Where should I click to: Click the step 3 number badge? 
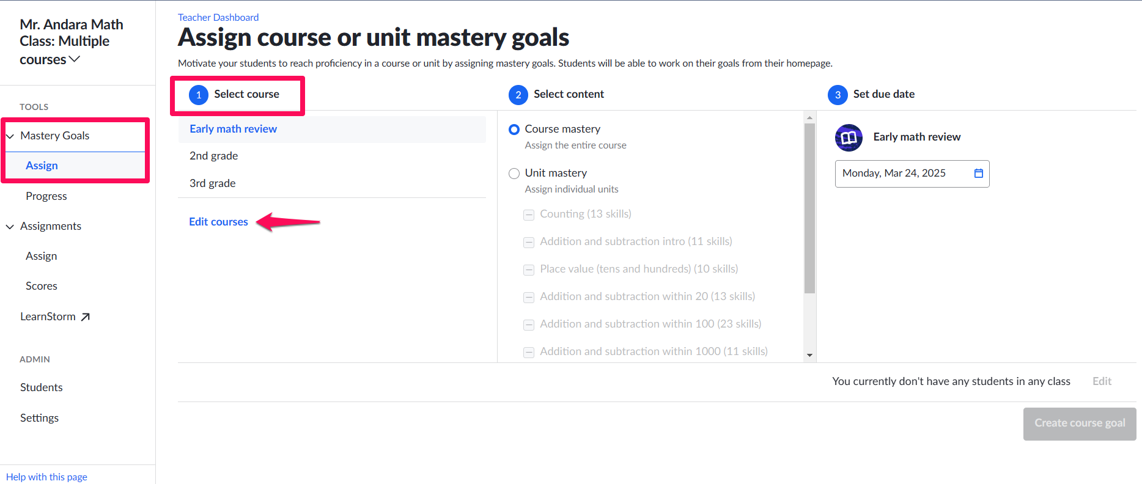pyautogui.click(x=838, y=95)
